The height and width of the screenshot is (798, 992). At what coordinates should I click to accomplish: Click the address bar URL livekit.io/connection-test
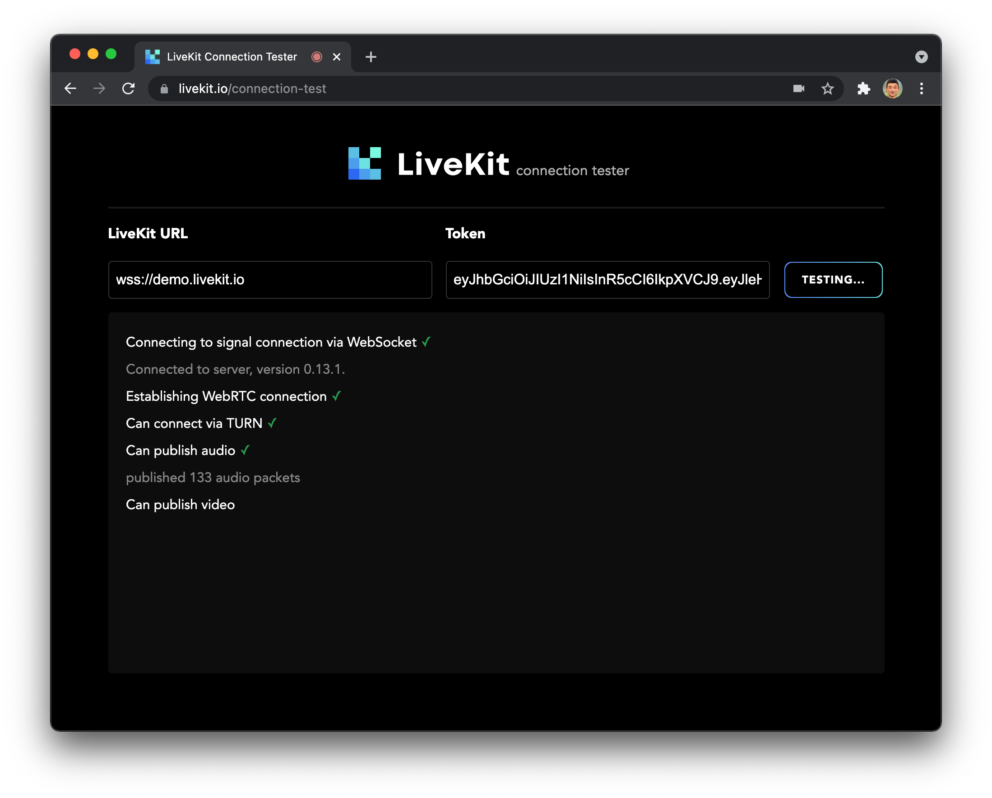[x=252, y=89]
